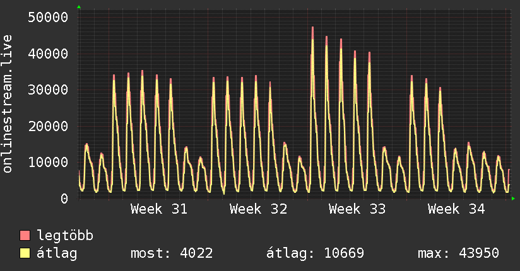Click the Week 32 axis label
520x271 pixels.
click(x=258, y=209)
